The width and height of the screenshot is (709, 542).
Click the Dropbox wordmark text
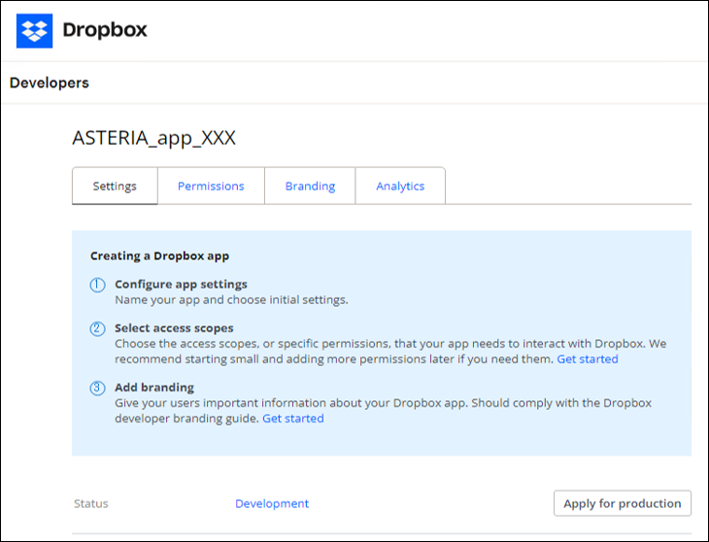coord(105,30)
